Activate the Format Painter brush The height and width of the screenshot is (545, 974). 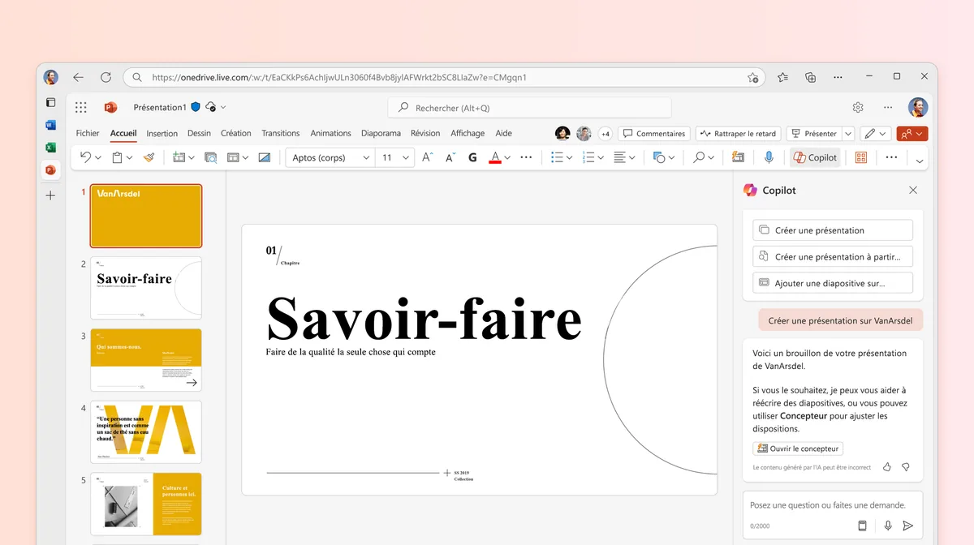(149, 157)
